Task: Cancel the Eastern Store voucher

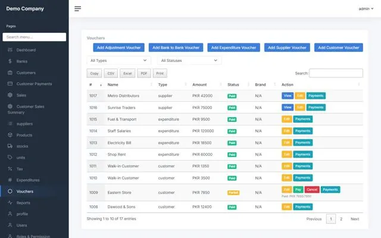Action: coord(312,189)
